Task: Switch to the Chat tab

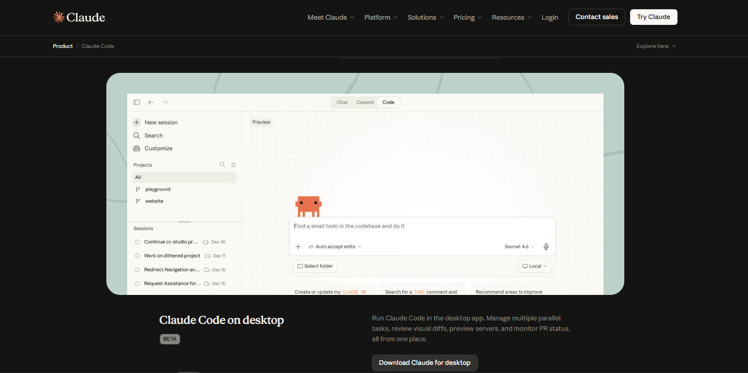Action: (342, 102)
